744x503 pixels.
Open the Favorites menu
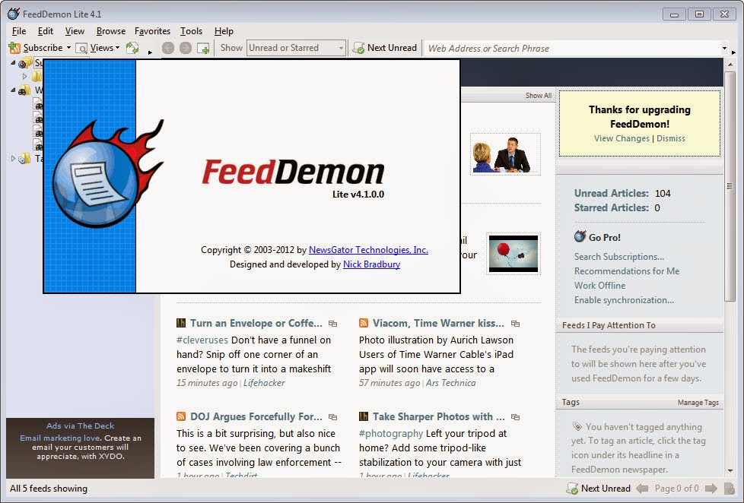point(152,31)
